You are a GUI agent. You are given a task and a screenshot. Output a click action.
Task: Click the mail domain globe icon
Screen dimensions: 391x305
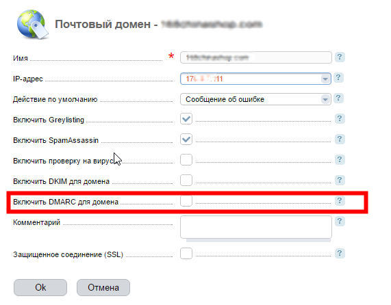(33, 25)
